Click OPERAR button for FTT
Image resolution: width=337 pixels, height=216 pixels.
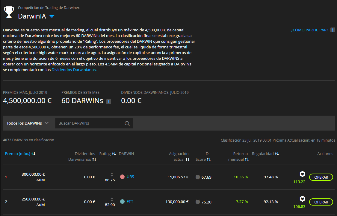point(321,202)
